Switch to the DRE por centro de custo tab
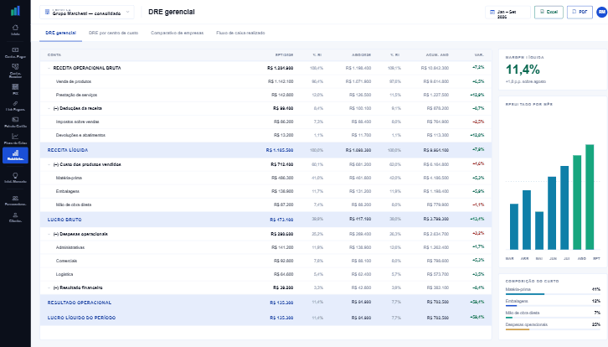 (x=113, y=33)
